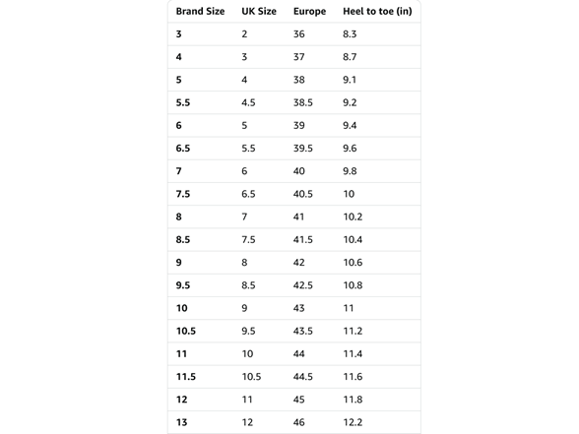The width and height of the screenshot is (579, 434).
Task: Click heel to toe value 12.2
Action: point(353,422)
